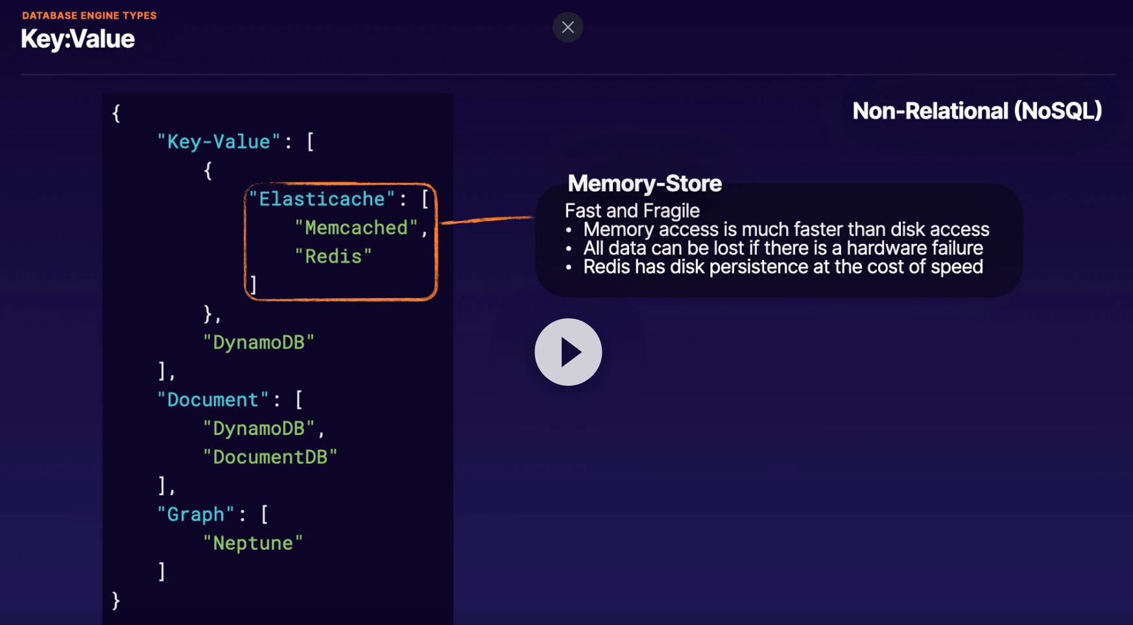
Task: Click "DynamoDB" under the Key-Value array
Action: pyautogui.click(x=259, y=342)
